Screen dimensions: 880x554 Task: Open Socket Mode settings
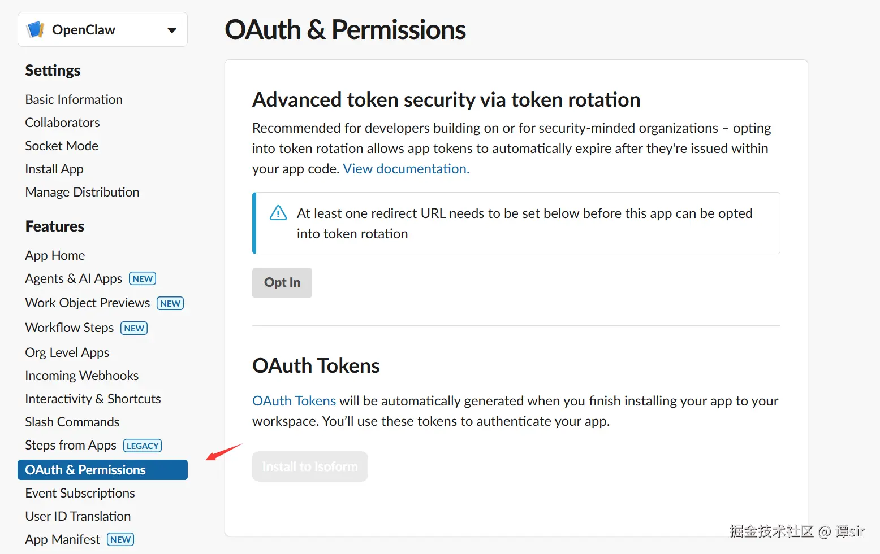coord(62,146)
